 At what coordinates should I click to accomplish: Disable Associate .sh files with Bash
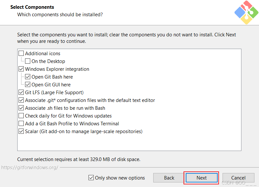[x=21, y=108]
